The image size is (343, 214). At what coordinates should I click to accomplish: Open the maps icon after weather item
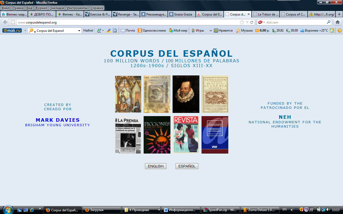coord(332,30)
